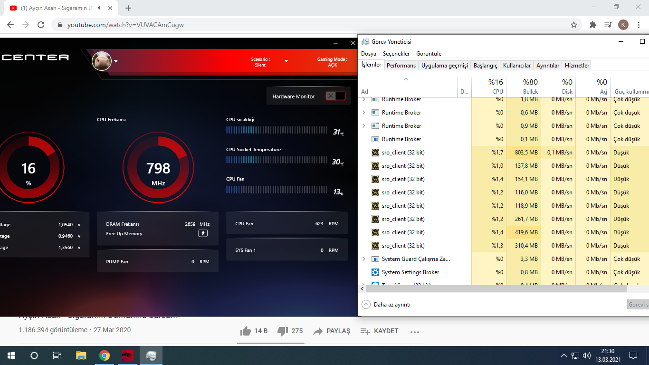The width and height of the screenshot is (649, 365).
Task: Click the Chrome address bar URL
Action: point(125,25)
